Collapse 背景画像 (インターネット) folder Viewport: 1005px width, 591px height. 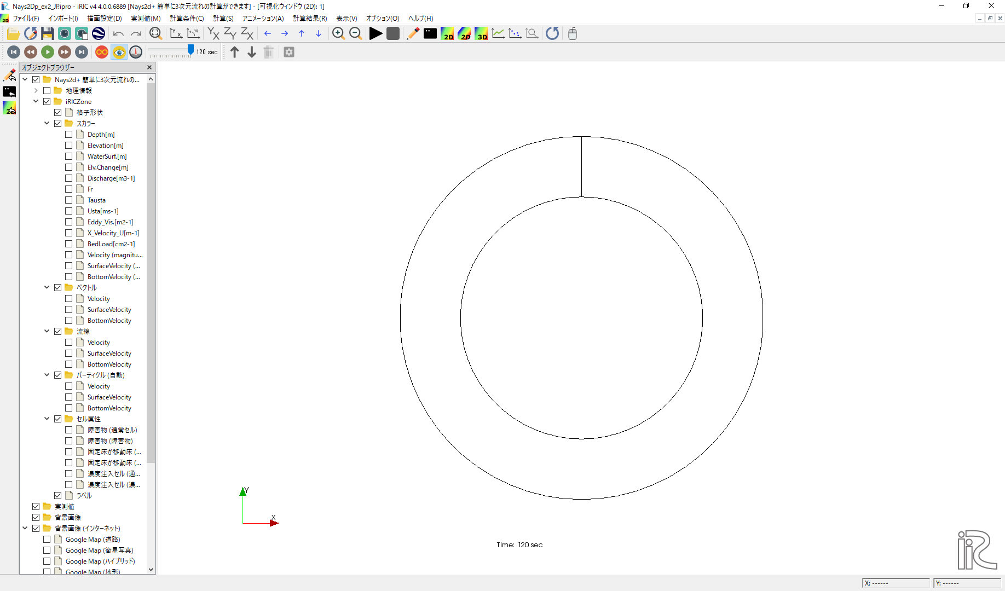(25, 528)
